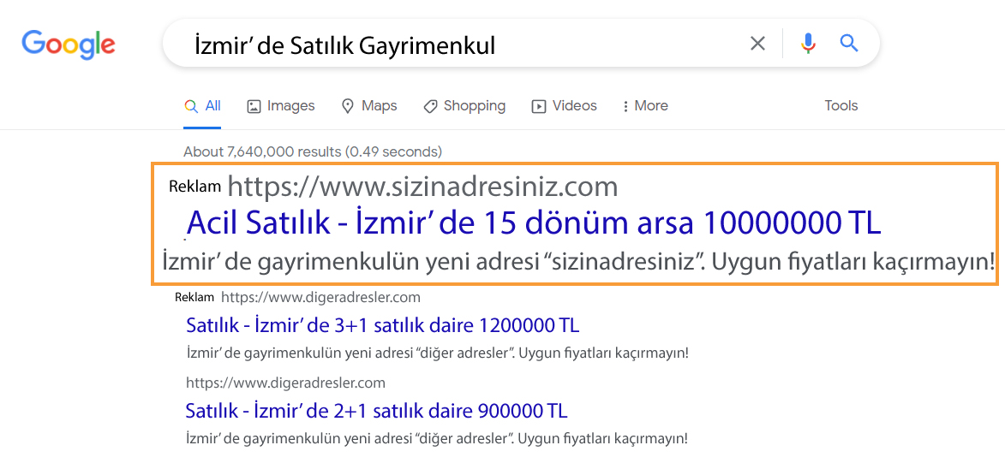Screen dimensions: 1005x469
Task: Start voice search with the microphone icon
Action: tap(807, 44)
